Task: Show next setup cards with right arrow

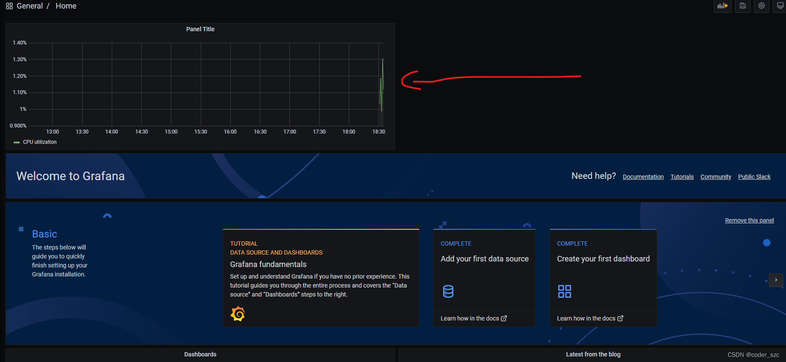Action: [x=776, y=280]
